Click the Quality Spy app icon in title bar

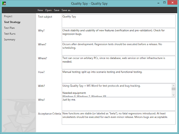tap(4, 3)
